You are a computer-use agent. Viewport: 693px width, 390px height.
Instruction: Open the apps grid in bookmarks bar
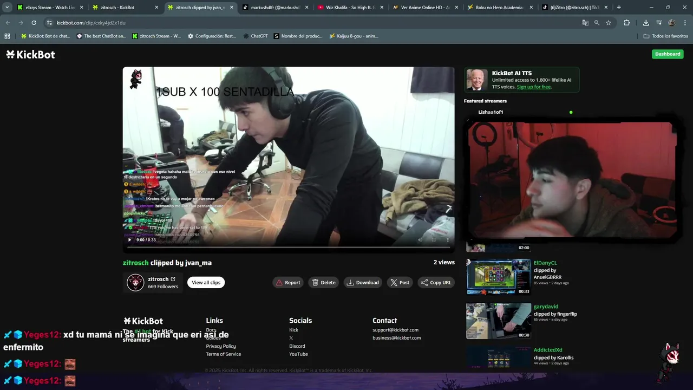tap(7, 36)
